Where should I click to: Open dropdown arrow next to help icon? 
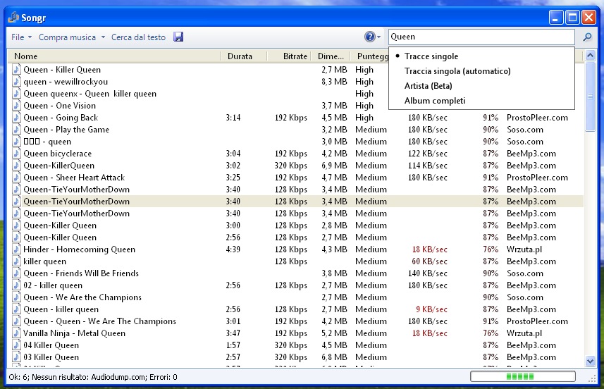[379, 37]
